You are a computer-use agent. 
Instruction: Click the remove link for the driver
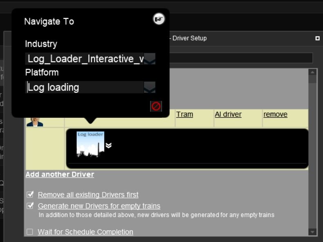pos(275,114)
